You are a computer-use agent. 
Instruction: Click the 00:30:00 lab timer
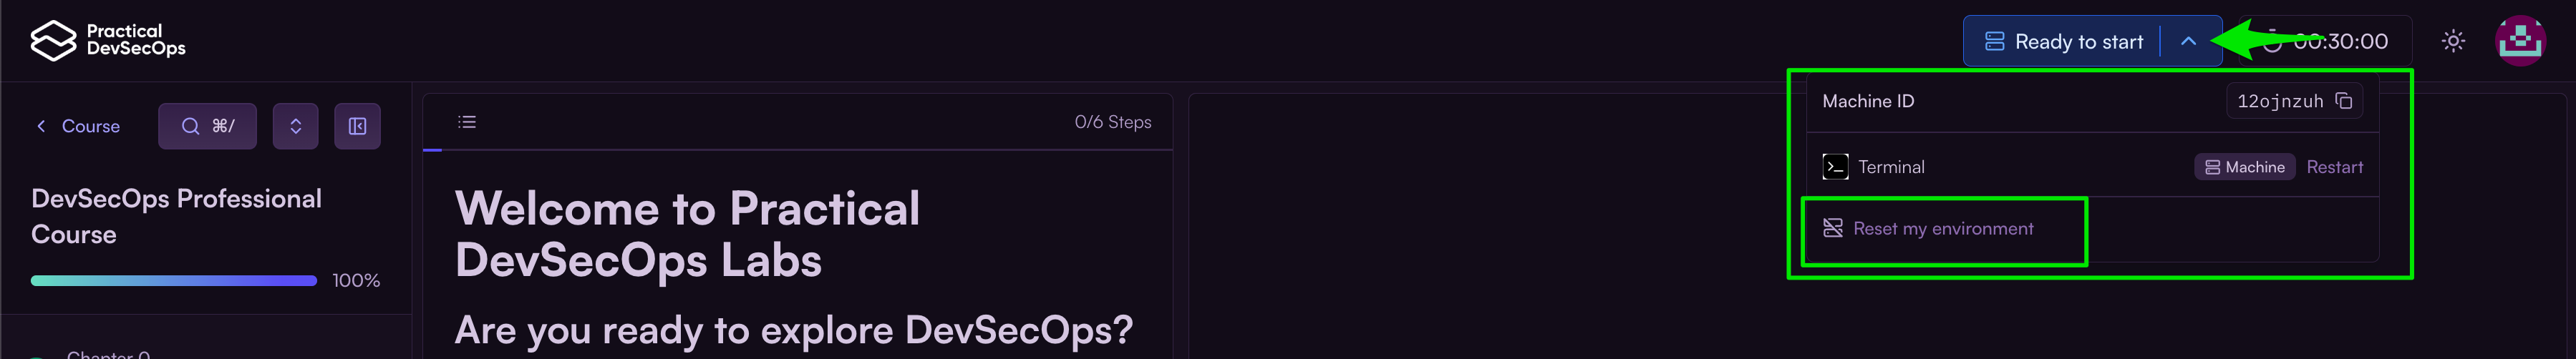[x=2340, y=41]
